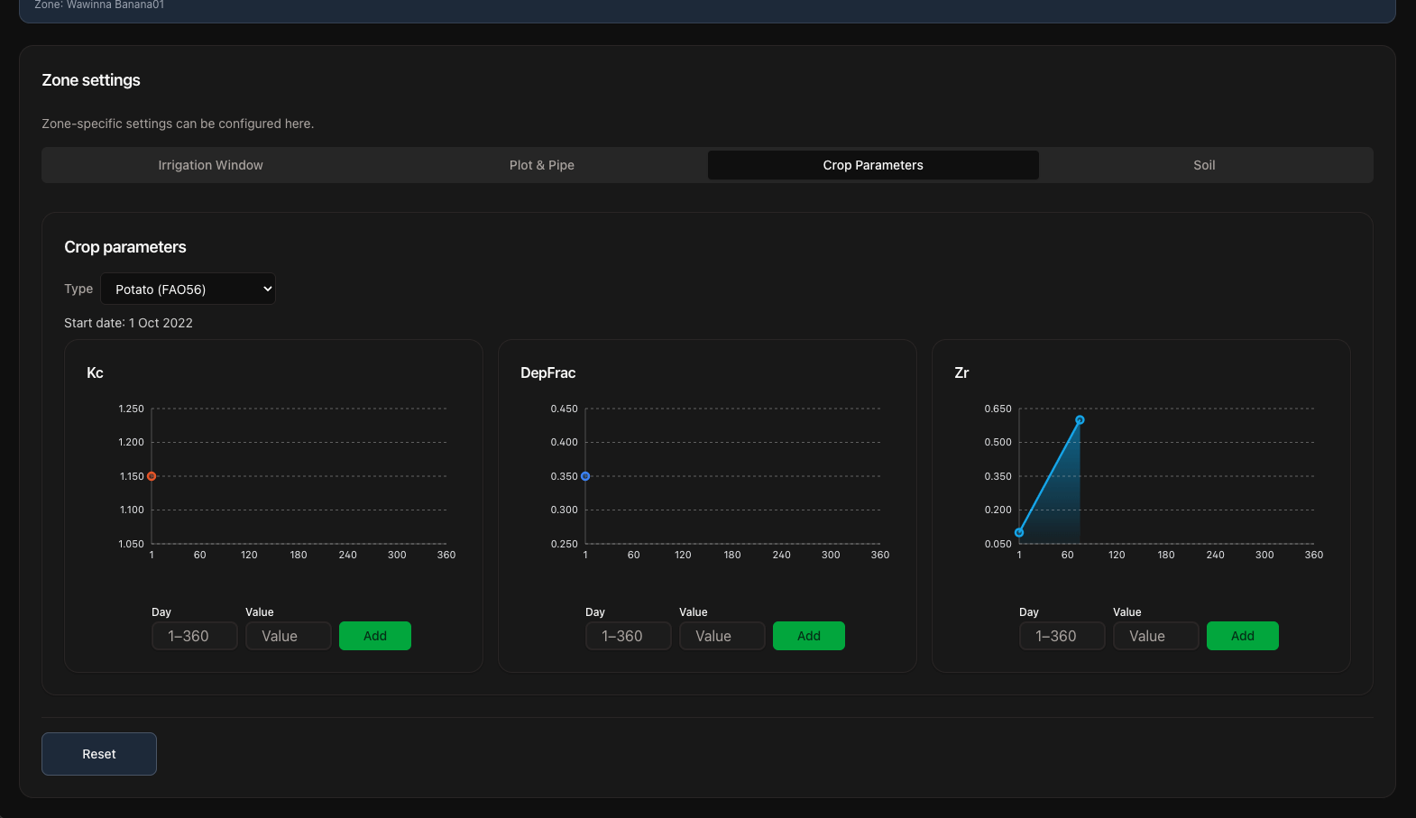The image size is (1416, 818).
Task: Switch to the Plot & Pipe tab
Action: [x=541, y=165]
